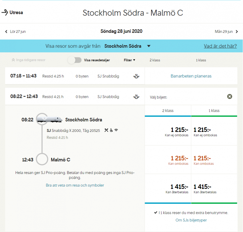The width and height of the screenshot is (243, 232).
Task: Open the Om SJs biljettyper link
Action: 191,220
